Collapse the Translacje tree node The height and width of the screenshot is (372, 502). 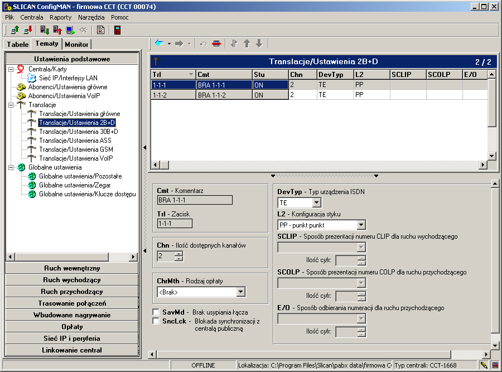point(11,105)
